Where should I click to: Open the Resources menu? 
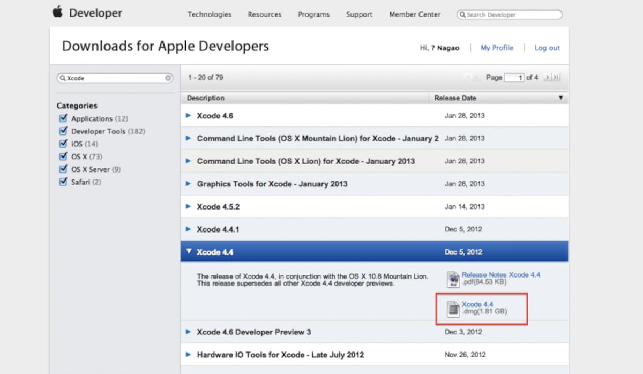(265, 14)
